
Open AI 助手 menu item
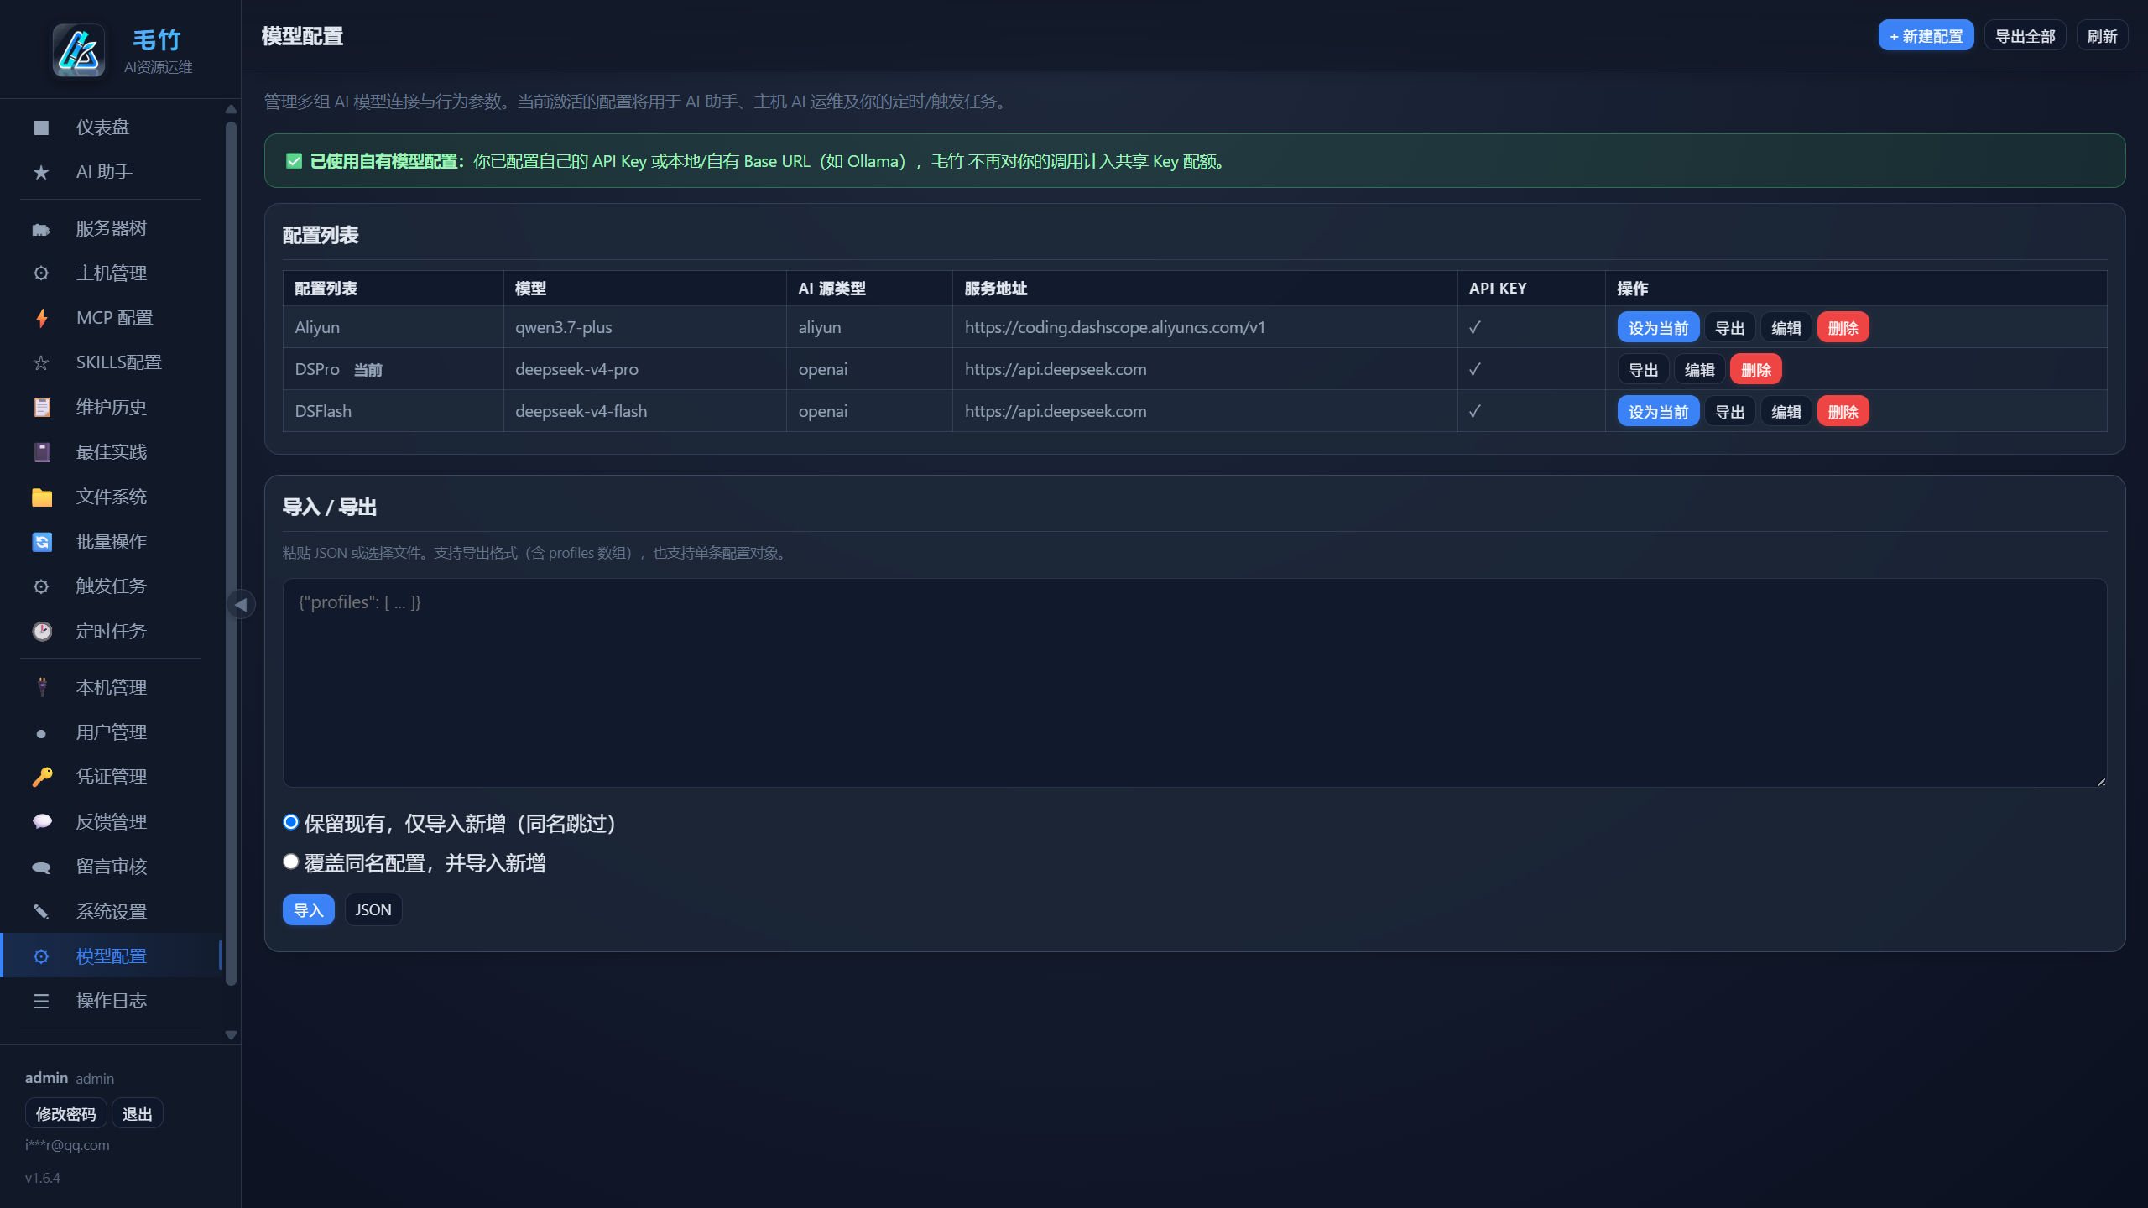(111, 172)
